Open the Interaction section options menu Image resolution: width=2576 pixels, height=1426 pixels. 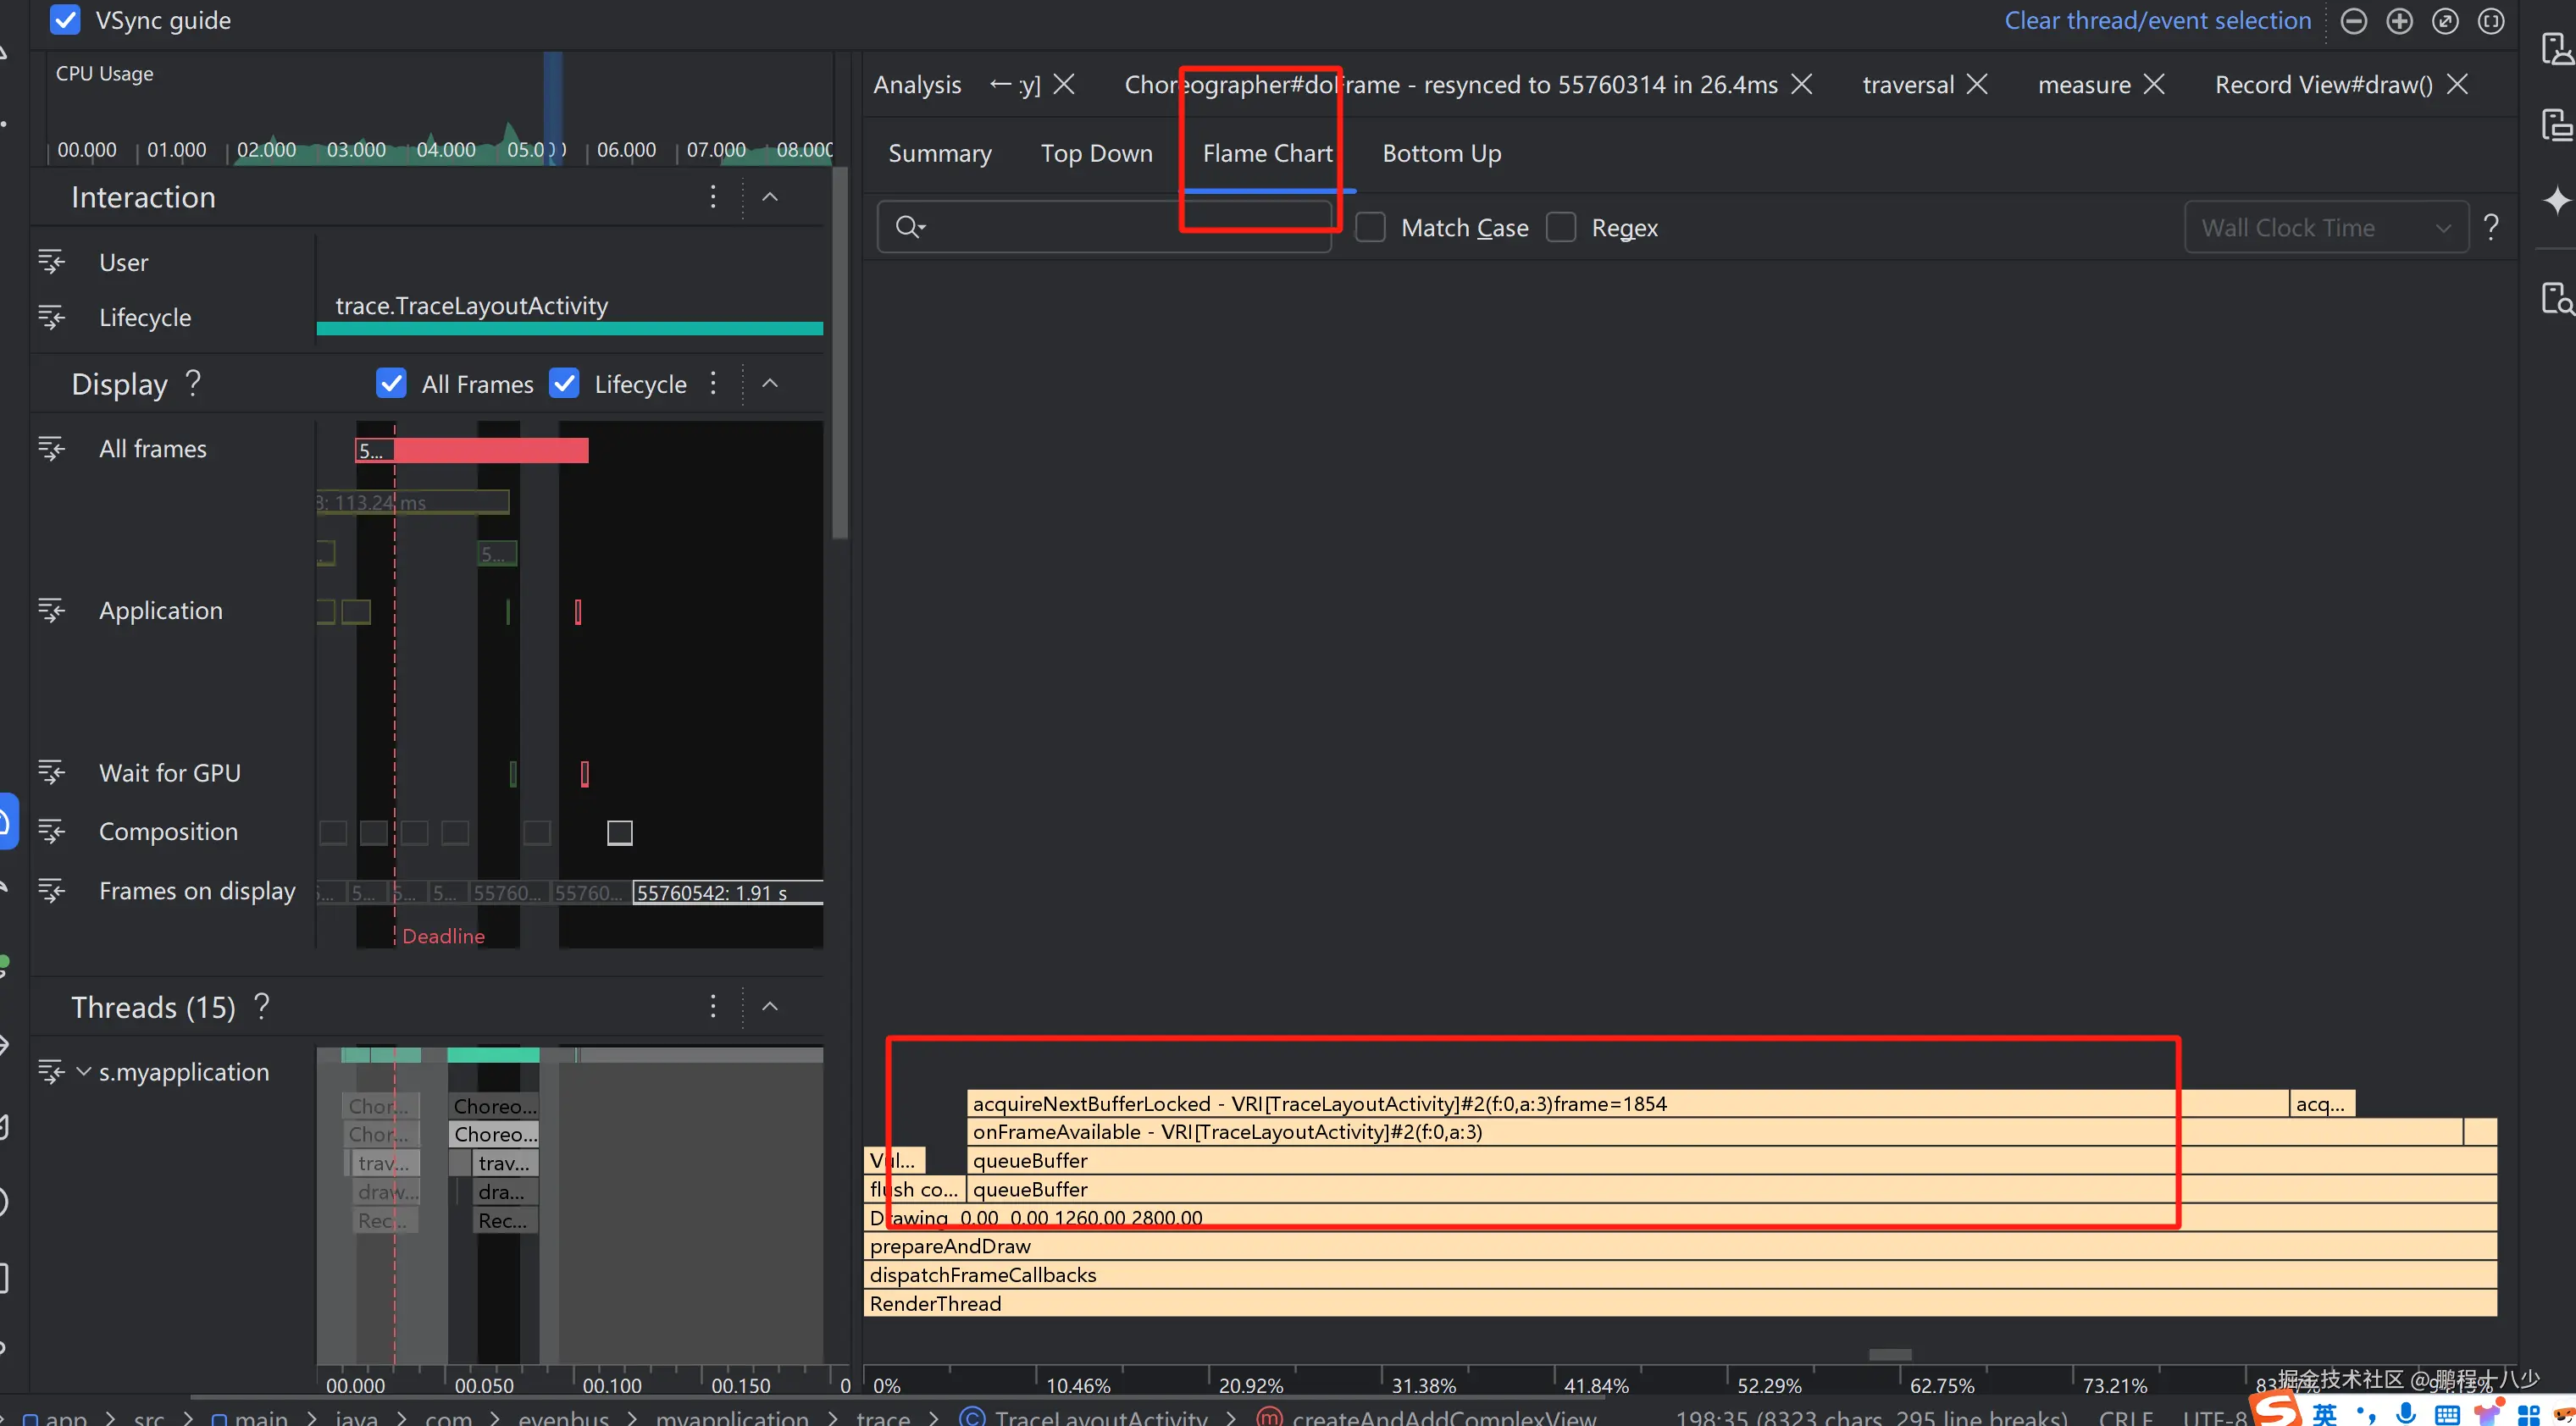click(x=713, y=197)
